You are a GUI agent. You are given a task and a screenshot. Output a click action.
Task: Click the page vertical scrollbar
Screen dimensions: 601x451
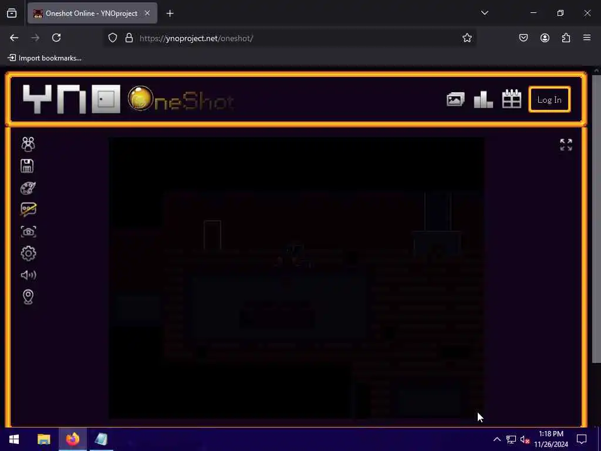596,218
